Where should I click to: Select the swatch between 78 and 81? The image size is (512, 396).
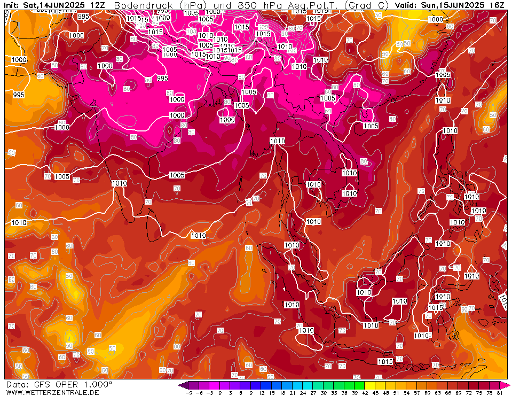(494, 385)
